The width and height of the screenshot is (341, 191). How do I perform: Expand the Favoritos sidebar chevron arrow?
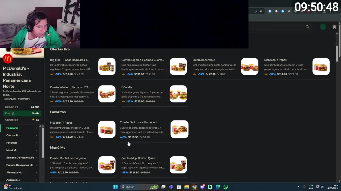[x=36, y=143]
